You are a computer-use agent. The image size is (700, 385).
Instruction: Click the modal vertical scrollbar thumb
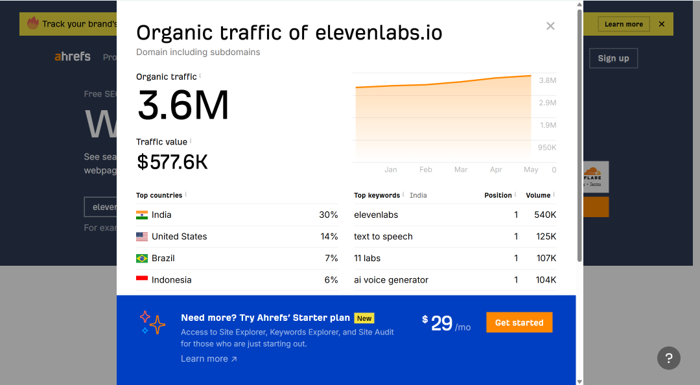coord(579,134)
